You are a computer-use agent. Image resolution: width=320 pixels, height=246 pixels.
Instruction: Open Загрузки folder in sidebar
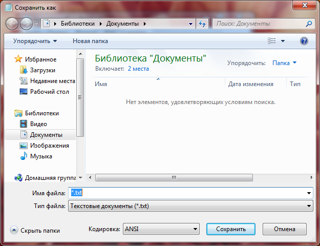click(x=42, y=70)
